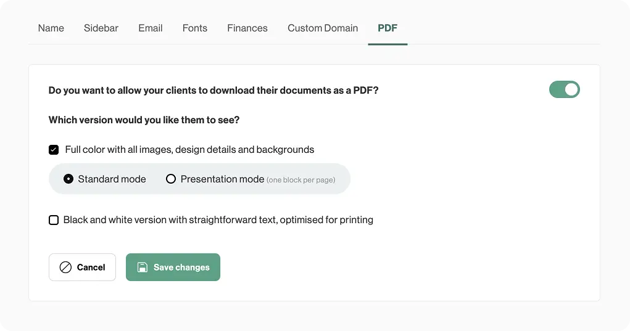Enable the Black and white version checkbox

tap(54, 220)
